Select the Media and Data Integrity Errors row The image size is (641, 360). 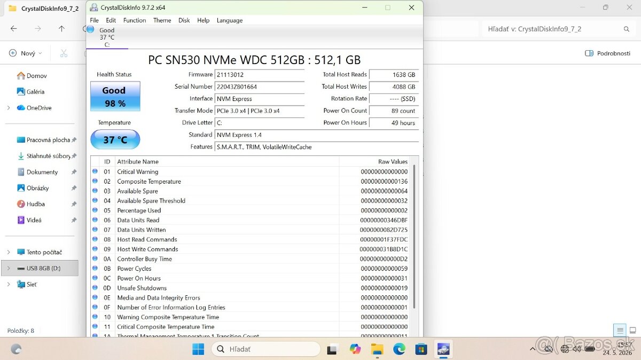(x=251, y=298)
